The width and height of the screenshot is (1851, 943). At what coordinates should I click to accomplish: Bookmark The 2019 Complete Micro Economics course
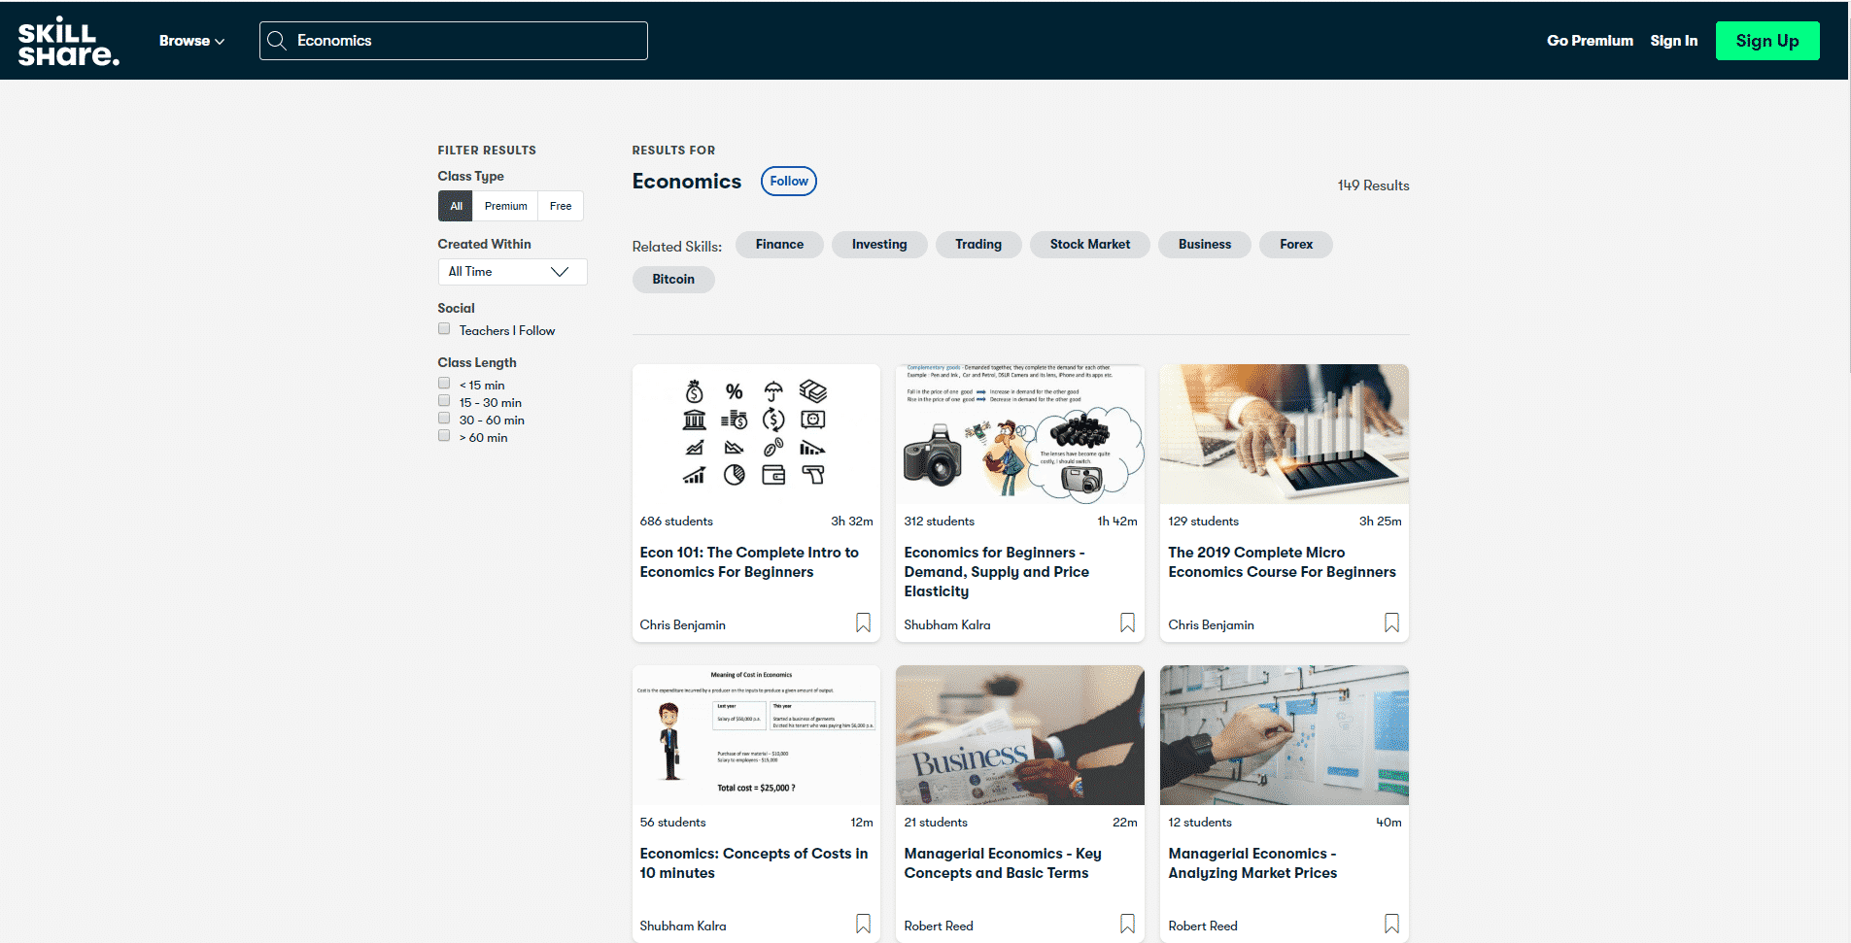[x=1391, y=623]
